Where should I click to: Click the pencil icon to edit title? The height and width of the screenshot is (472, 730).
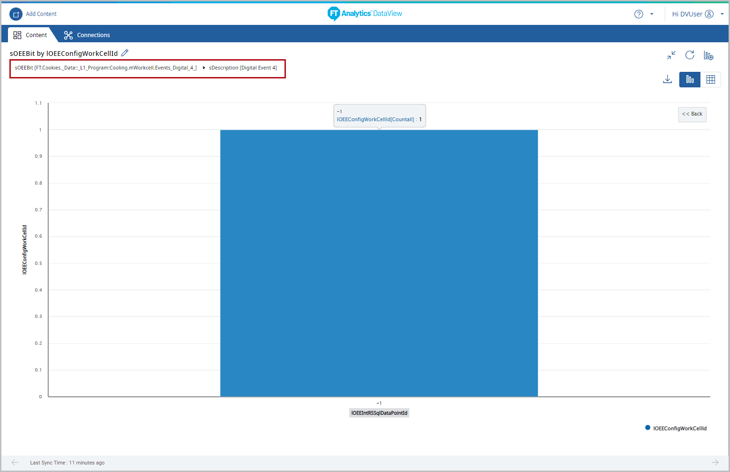[x=125, y=53]
